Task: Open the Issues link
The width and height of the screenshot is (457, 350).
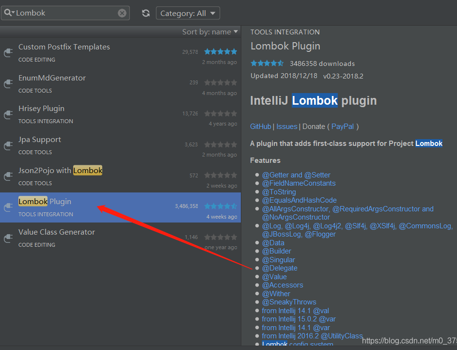Action: [287, 127]
